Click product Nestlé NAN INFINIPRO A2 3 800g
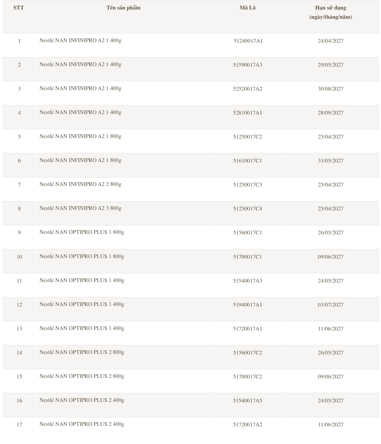 pyautogui.click(x=80, y=208)
